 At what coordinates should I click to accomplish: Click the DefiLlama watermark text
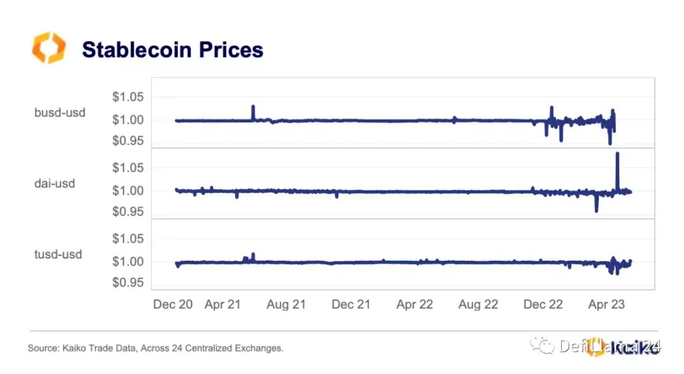(x=609, y=346)
